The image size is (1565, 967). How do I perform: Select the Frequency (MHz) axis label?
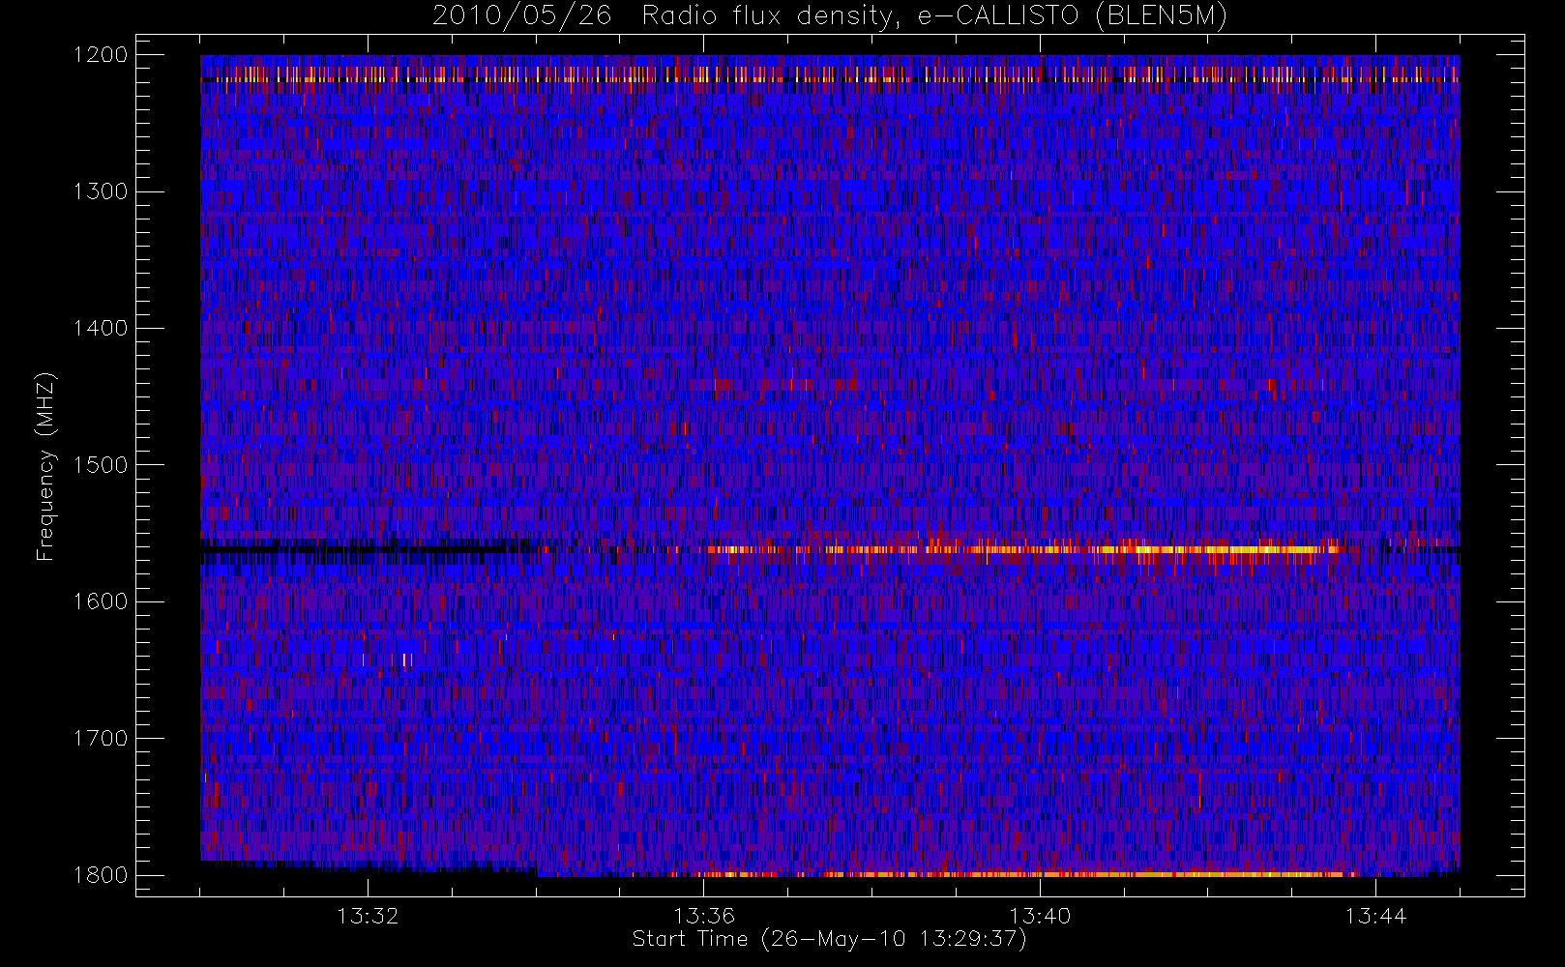(x=44, y=466)
